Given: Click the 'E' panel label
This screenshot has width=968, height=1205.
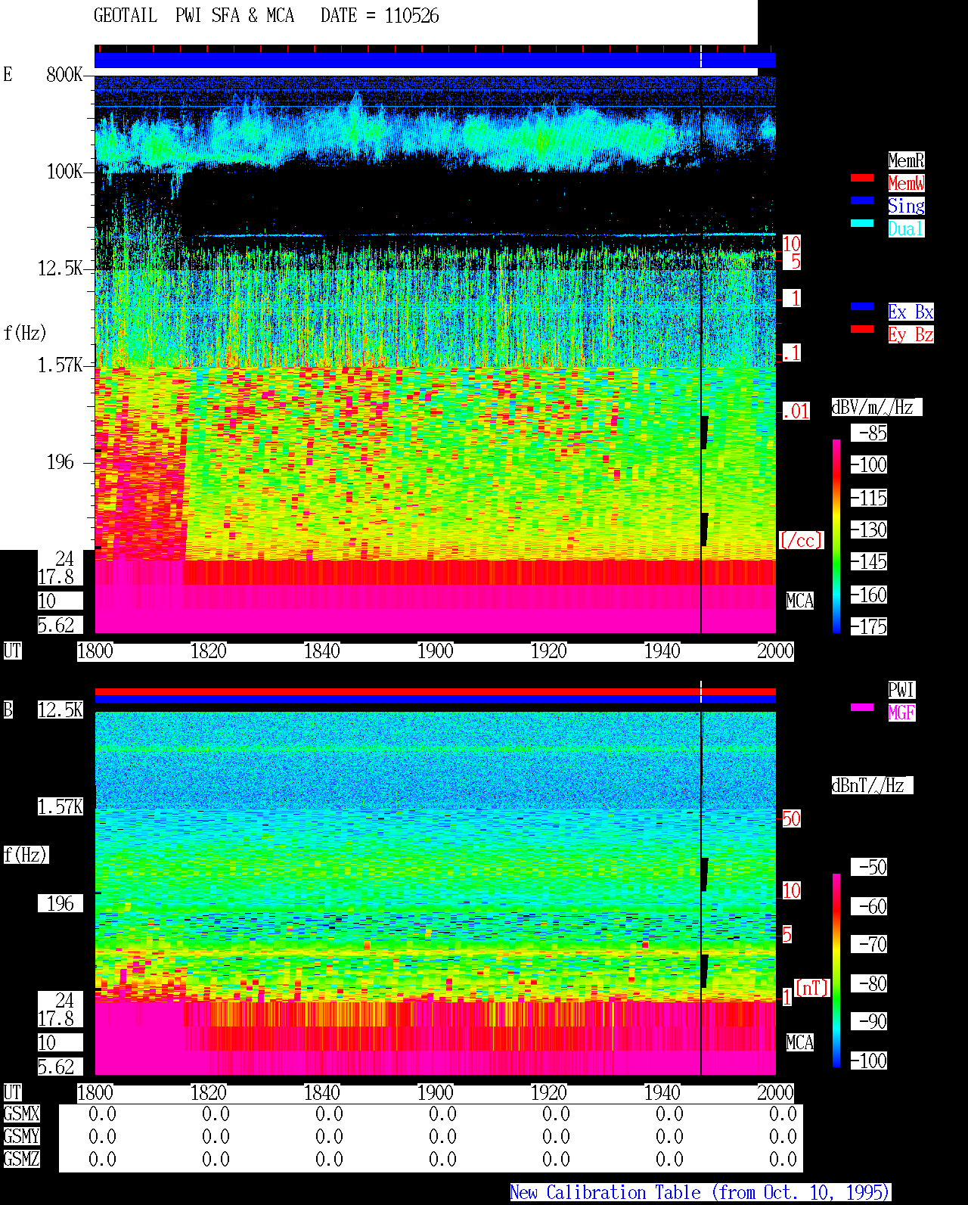Looking at the screenshot, I should point(8,74).
